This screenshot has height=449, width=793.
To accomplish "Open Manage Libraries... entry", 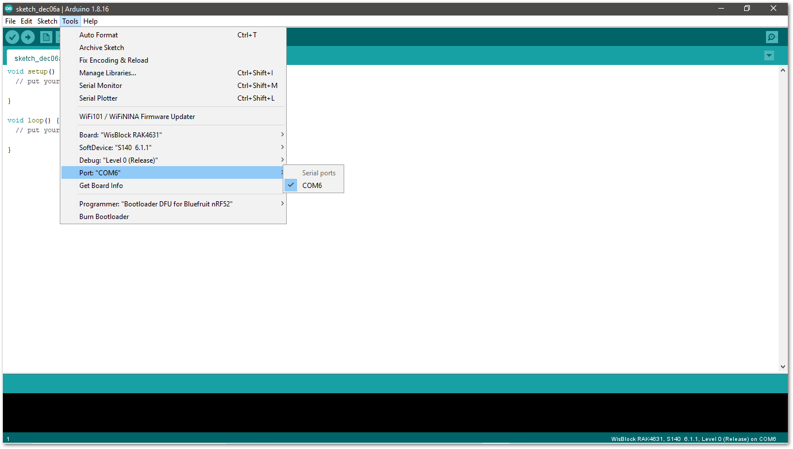I will (174, 73).
